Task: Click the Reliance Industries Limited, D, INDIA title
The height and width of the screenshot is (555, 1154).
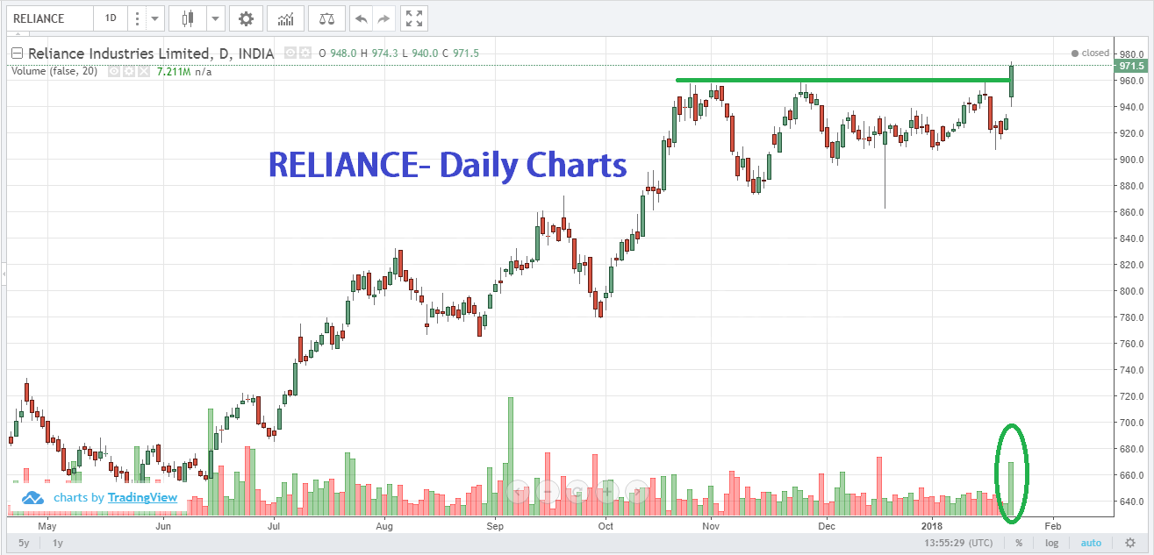Action: pos(151,53)
